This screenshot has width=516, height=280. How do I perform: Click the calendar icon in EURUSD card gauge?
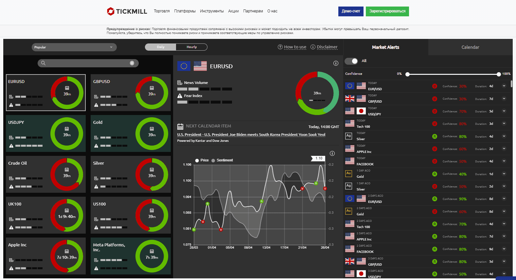[67, 88]
